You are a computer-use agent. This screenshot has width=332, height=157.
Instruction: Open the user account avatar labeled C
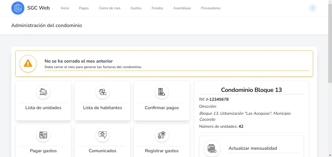[312, 8]
